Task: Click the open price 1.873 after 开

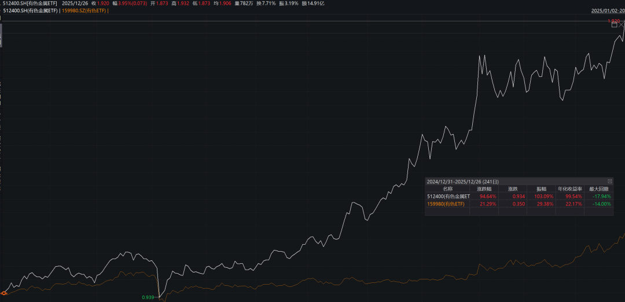Action: tap(161, 3)
